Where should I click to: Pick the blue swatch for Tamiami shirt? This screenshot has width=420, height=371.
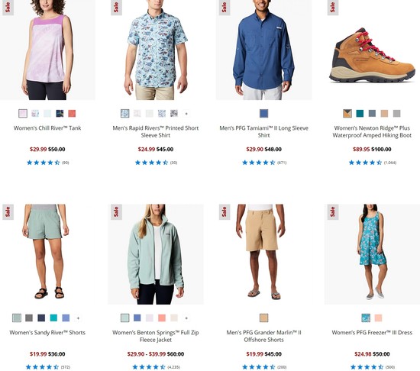(264, 114)
